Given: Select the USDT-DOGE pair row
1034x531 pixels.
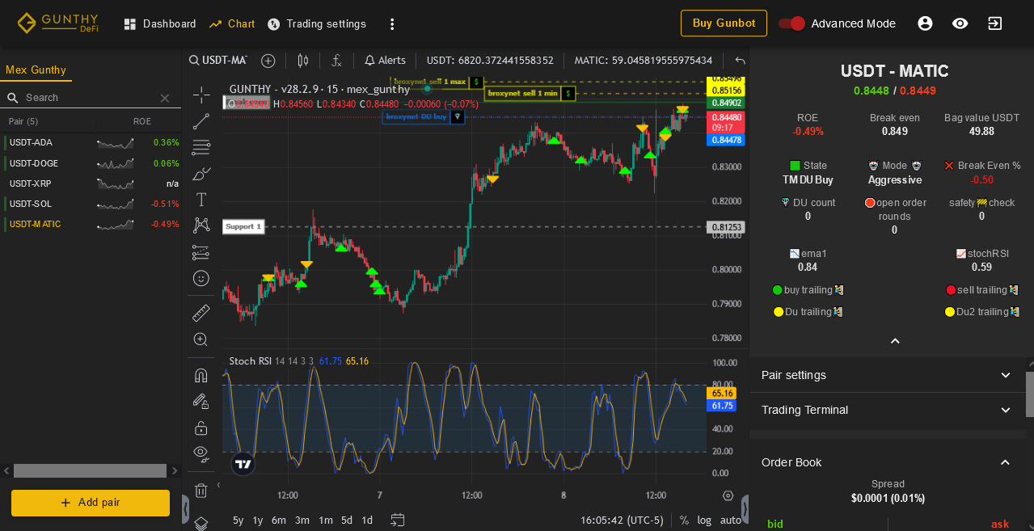Looking at the screenshot, I should [x=92, y=163].
